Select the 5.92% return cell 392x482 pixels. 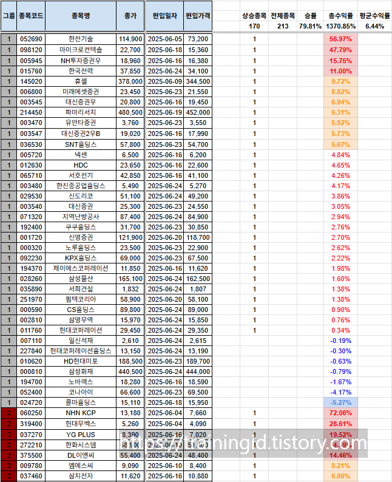[340, 123]
